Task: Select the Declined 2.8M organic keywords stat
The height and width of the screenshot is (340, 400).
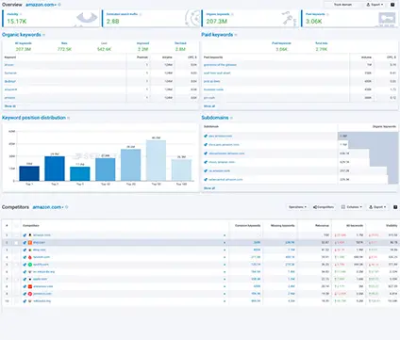Action: (180, 46)
